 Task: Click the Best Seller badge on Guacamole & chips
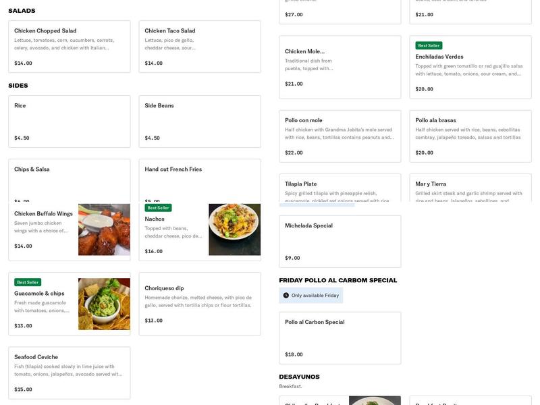28,282
